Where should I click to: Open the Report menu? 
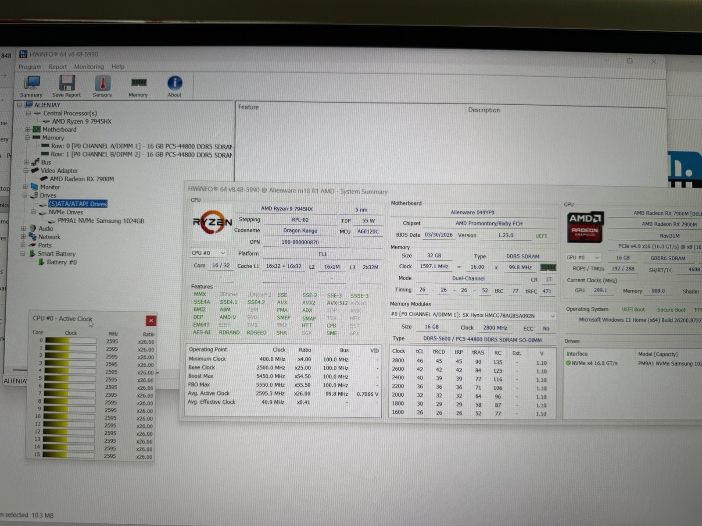[x=58, y=67]
